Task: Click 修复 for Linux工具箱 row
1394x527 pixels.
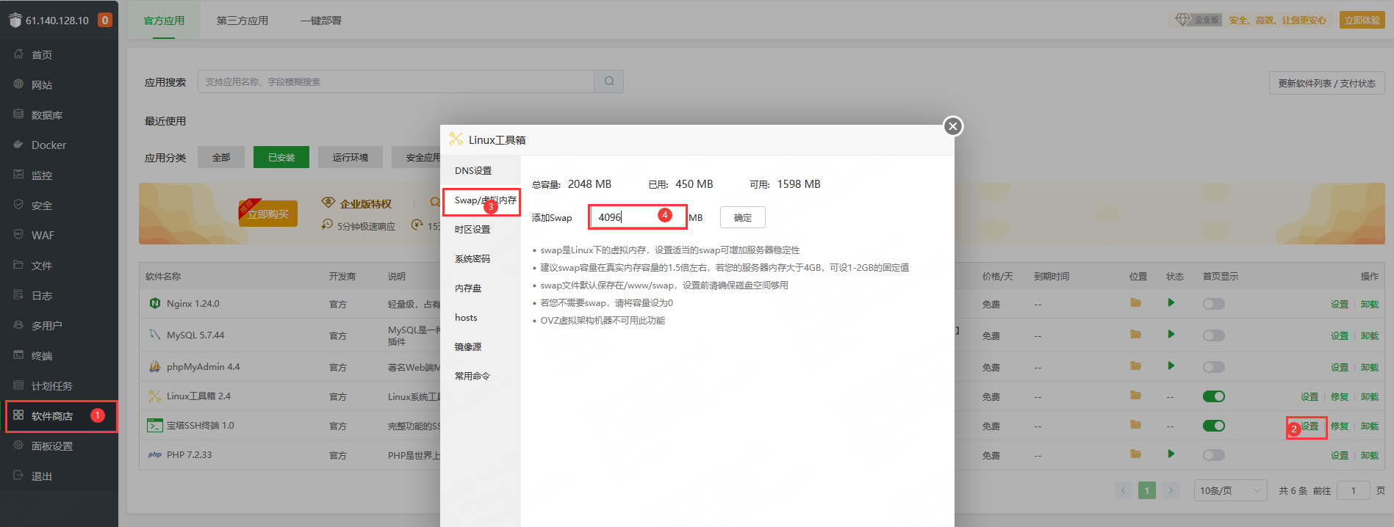Action: [1340, 396]
